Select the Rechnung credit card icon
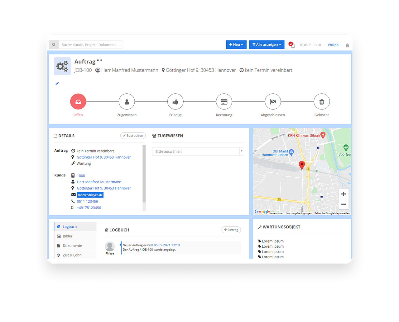The width and height of the screenshot is (399, 322). pyautogui.click(x=224, y=102)
